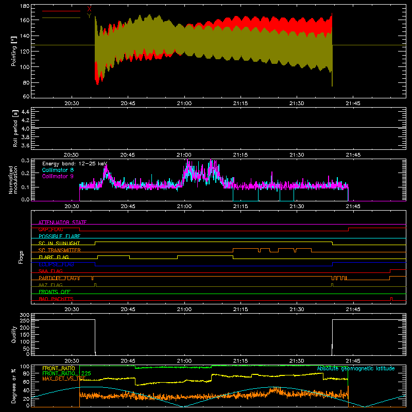The height and width of the screenshot is (412, 412).
Task: Click the 250 tick on Quality axis
Action: [25, 320]
